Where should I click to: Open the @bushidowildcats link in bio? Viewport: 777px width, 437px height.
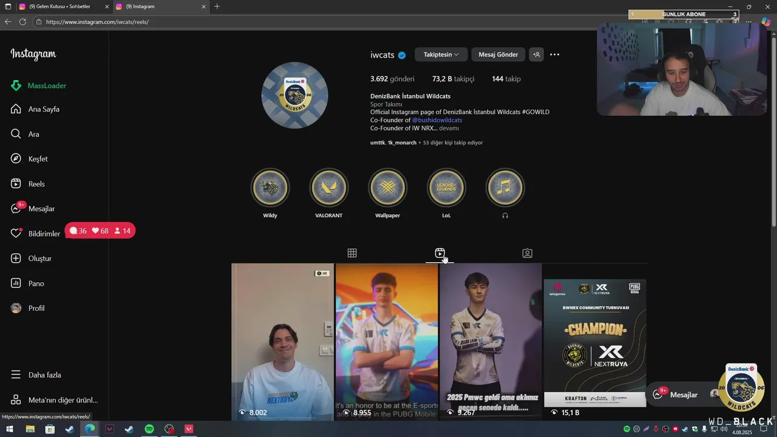point(437,120)
